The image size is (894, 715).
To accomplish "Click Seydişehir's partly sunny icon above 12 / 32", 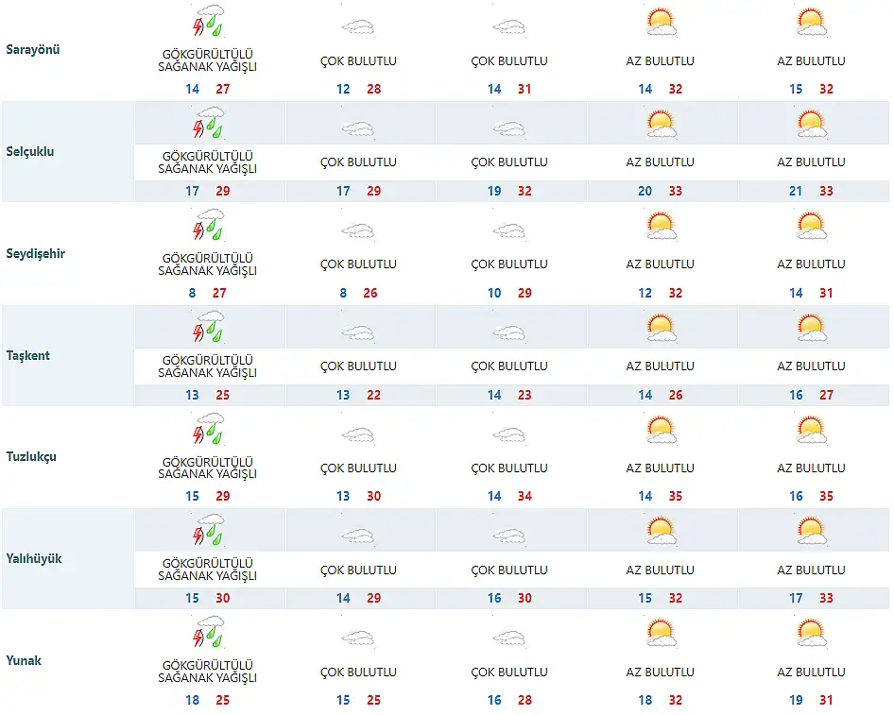I will click(x=661, y=227).
